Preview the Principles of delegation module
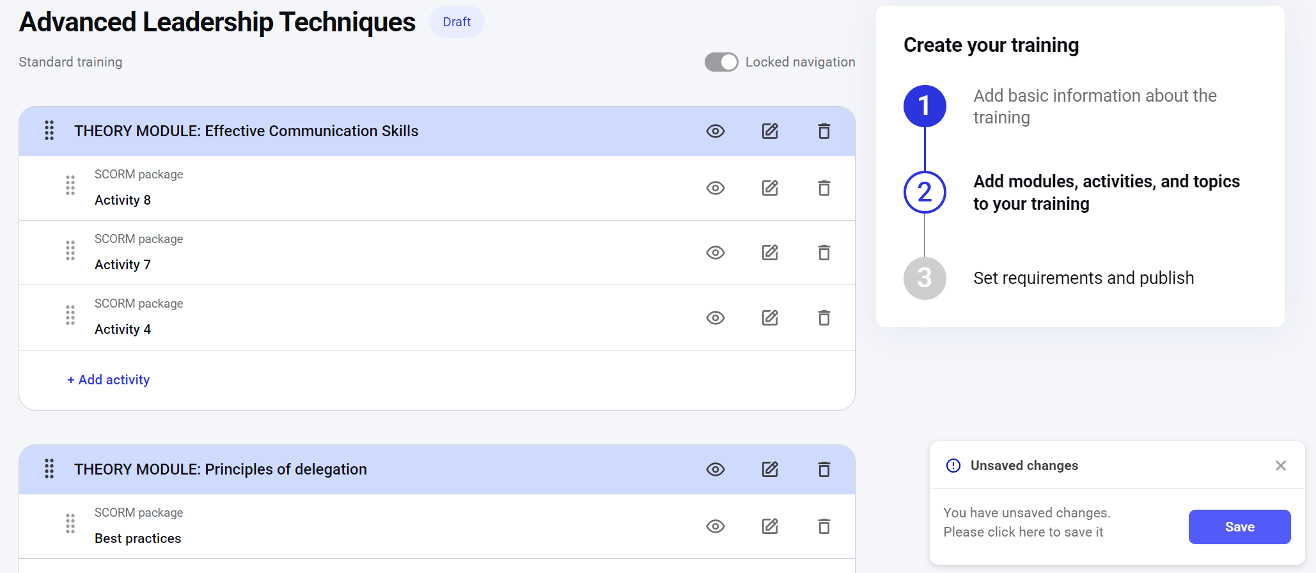The height and width of the screenshot is (573, 1316). [x=716, y=469]
